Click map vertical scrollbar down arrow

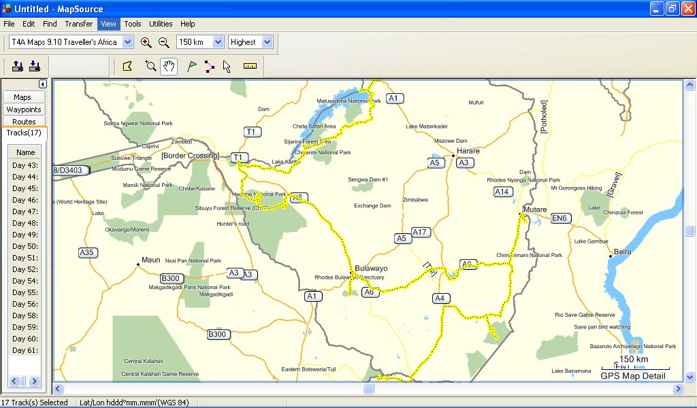coord(690,377)
